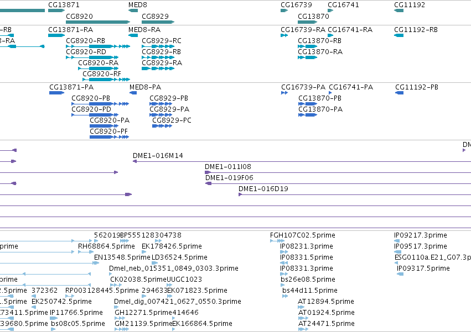Click transcript CG8920-RA
The width and height of the screenshot is (471, 332).
(x=98, y=63)
